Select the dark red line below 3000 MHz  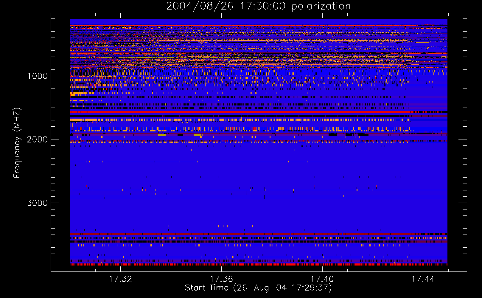tap(259, 234)
